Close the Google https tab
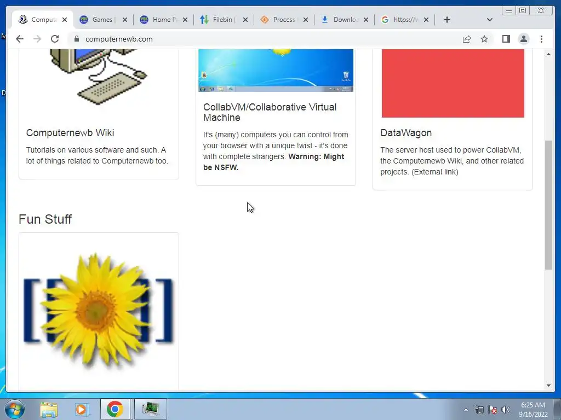 click(426, 20)
